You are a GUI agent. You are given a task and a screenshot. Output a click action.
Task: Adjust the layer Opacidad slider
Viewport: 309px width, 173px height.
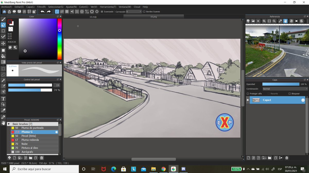[281, 84]
